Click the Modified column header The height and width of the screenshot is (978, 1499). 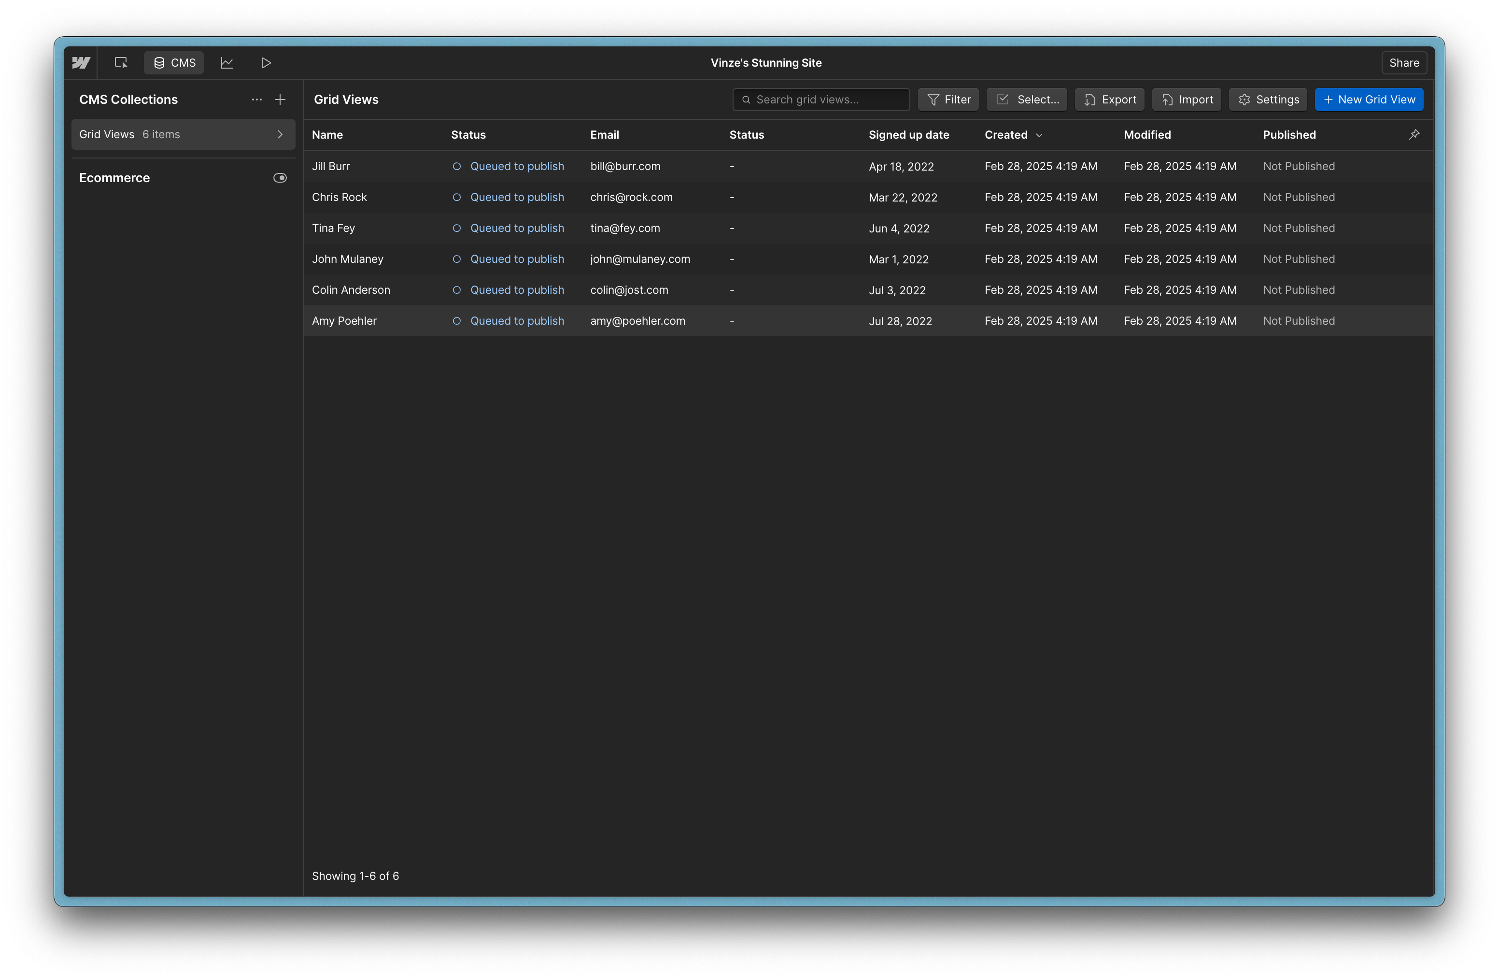(x=1147, y=135)
